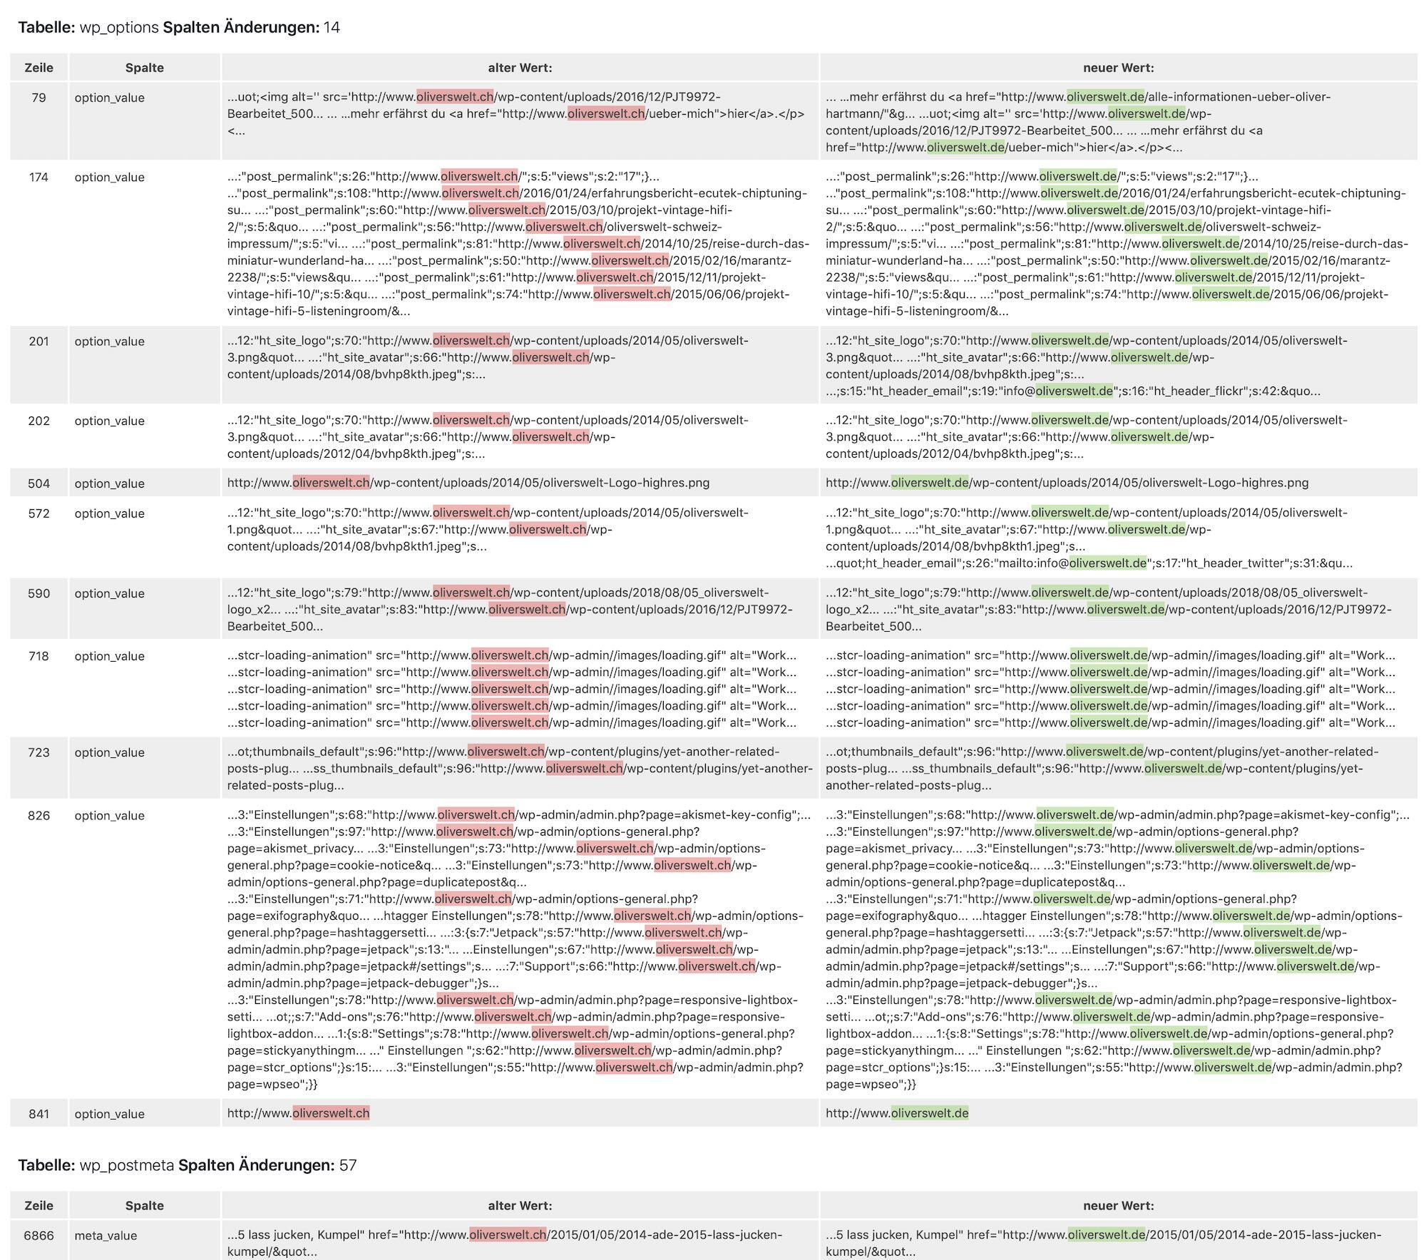Click the 'neuer Wert:' header in wp_options table

pos(1118,68)
